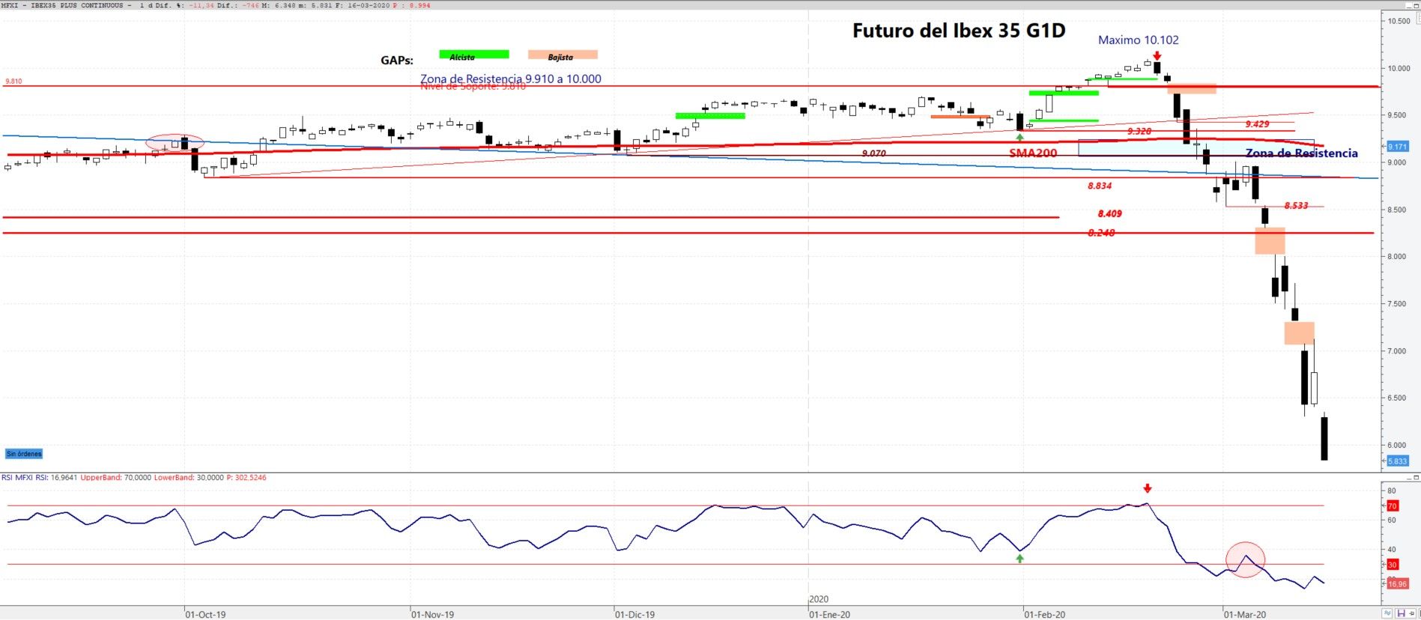Click the 10.500 price axis label
This screenshot has height=620, width=1421.
(x=1399, y=21)
